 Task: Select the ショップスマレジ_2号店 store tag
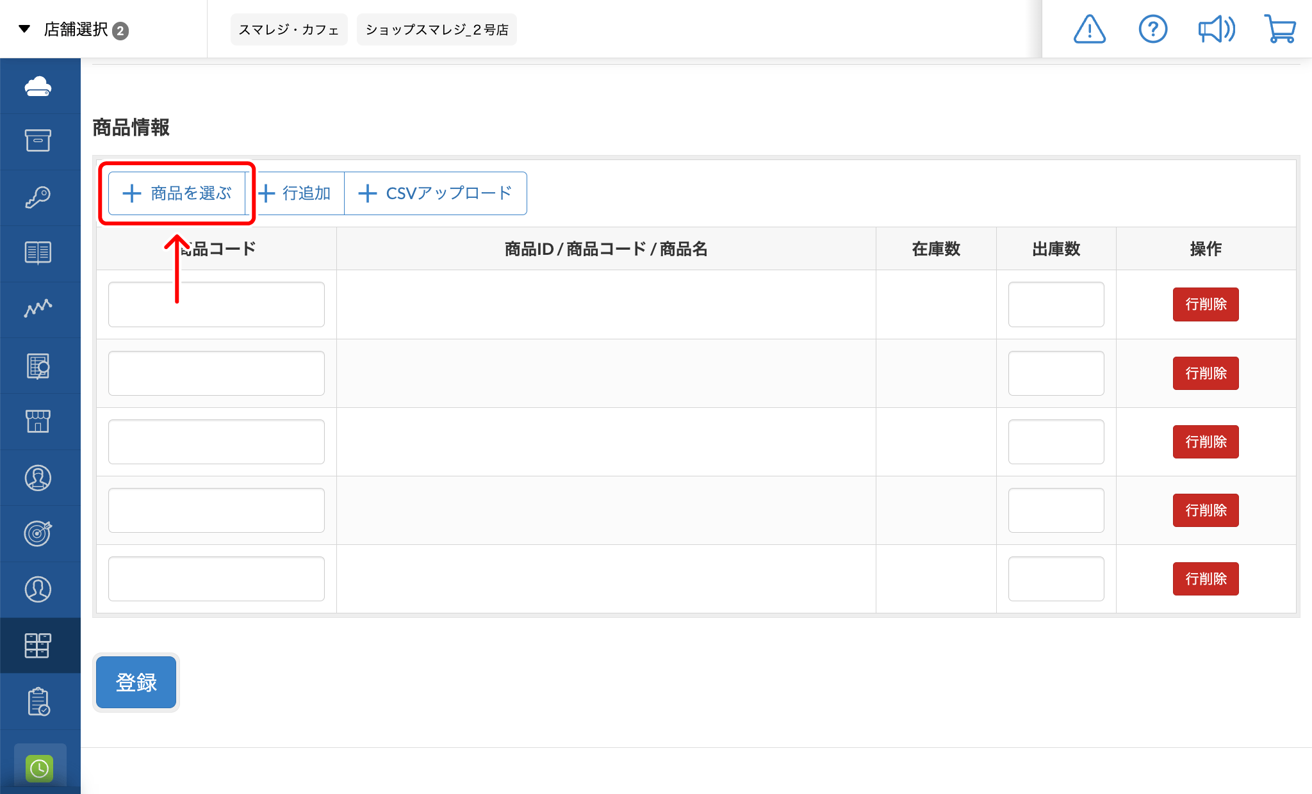pos(437,29)
